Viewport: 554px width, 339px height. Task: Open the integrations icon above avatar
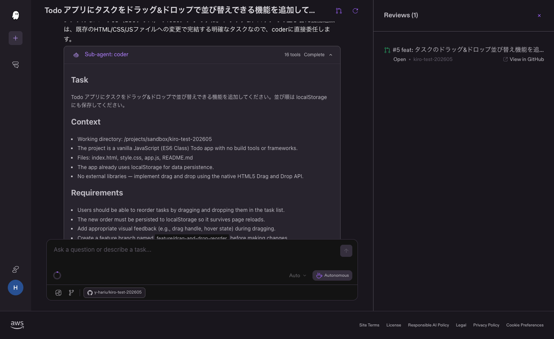point(15,269)
